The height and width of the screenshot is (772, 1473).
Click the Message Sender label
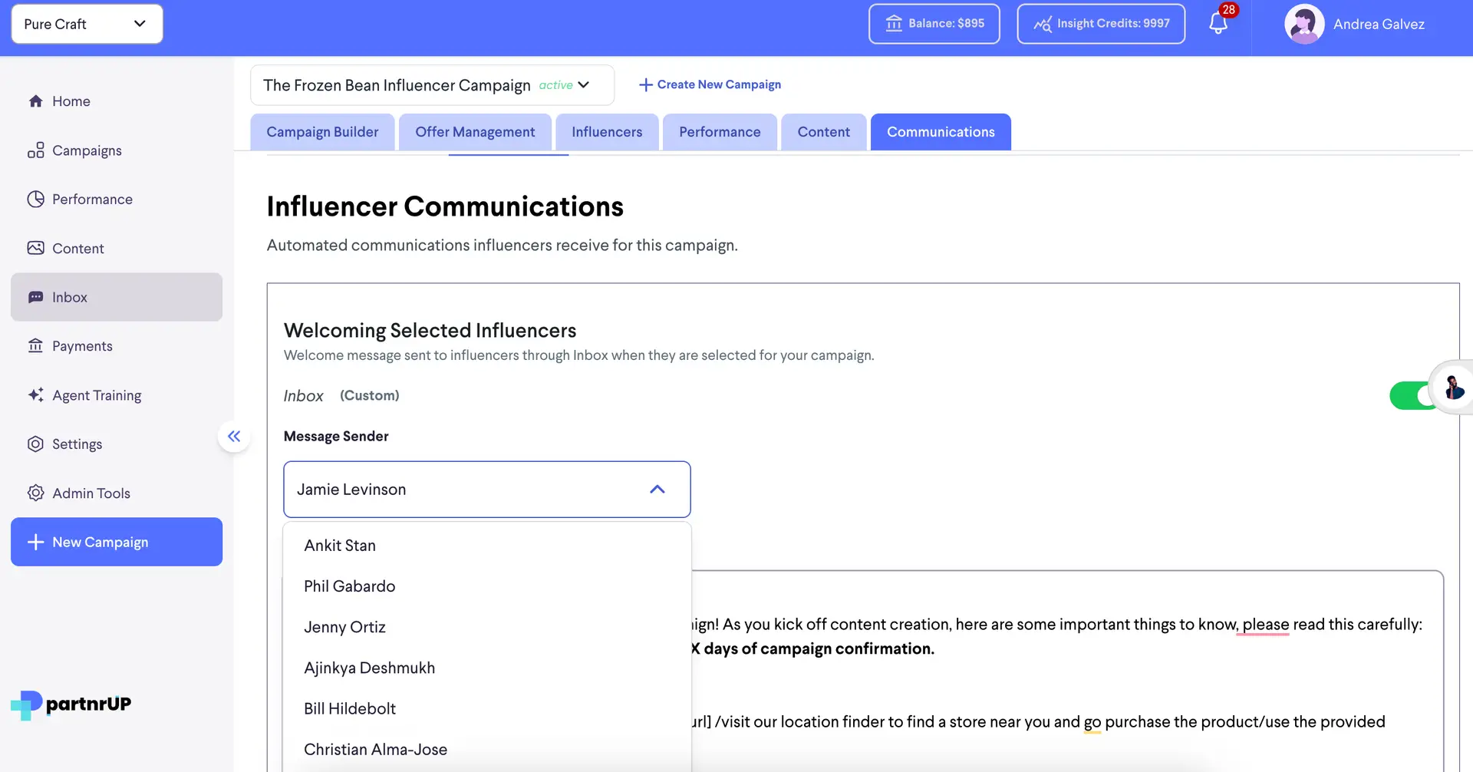336,436
